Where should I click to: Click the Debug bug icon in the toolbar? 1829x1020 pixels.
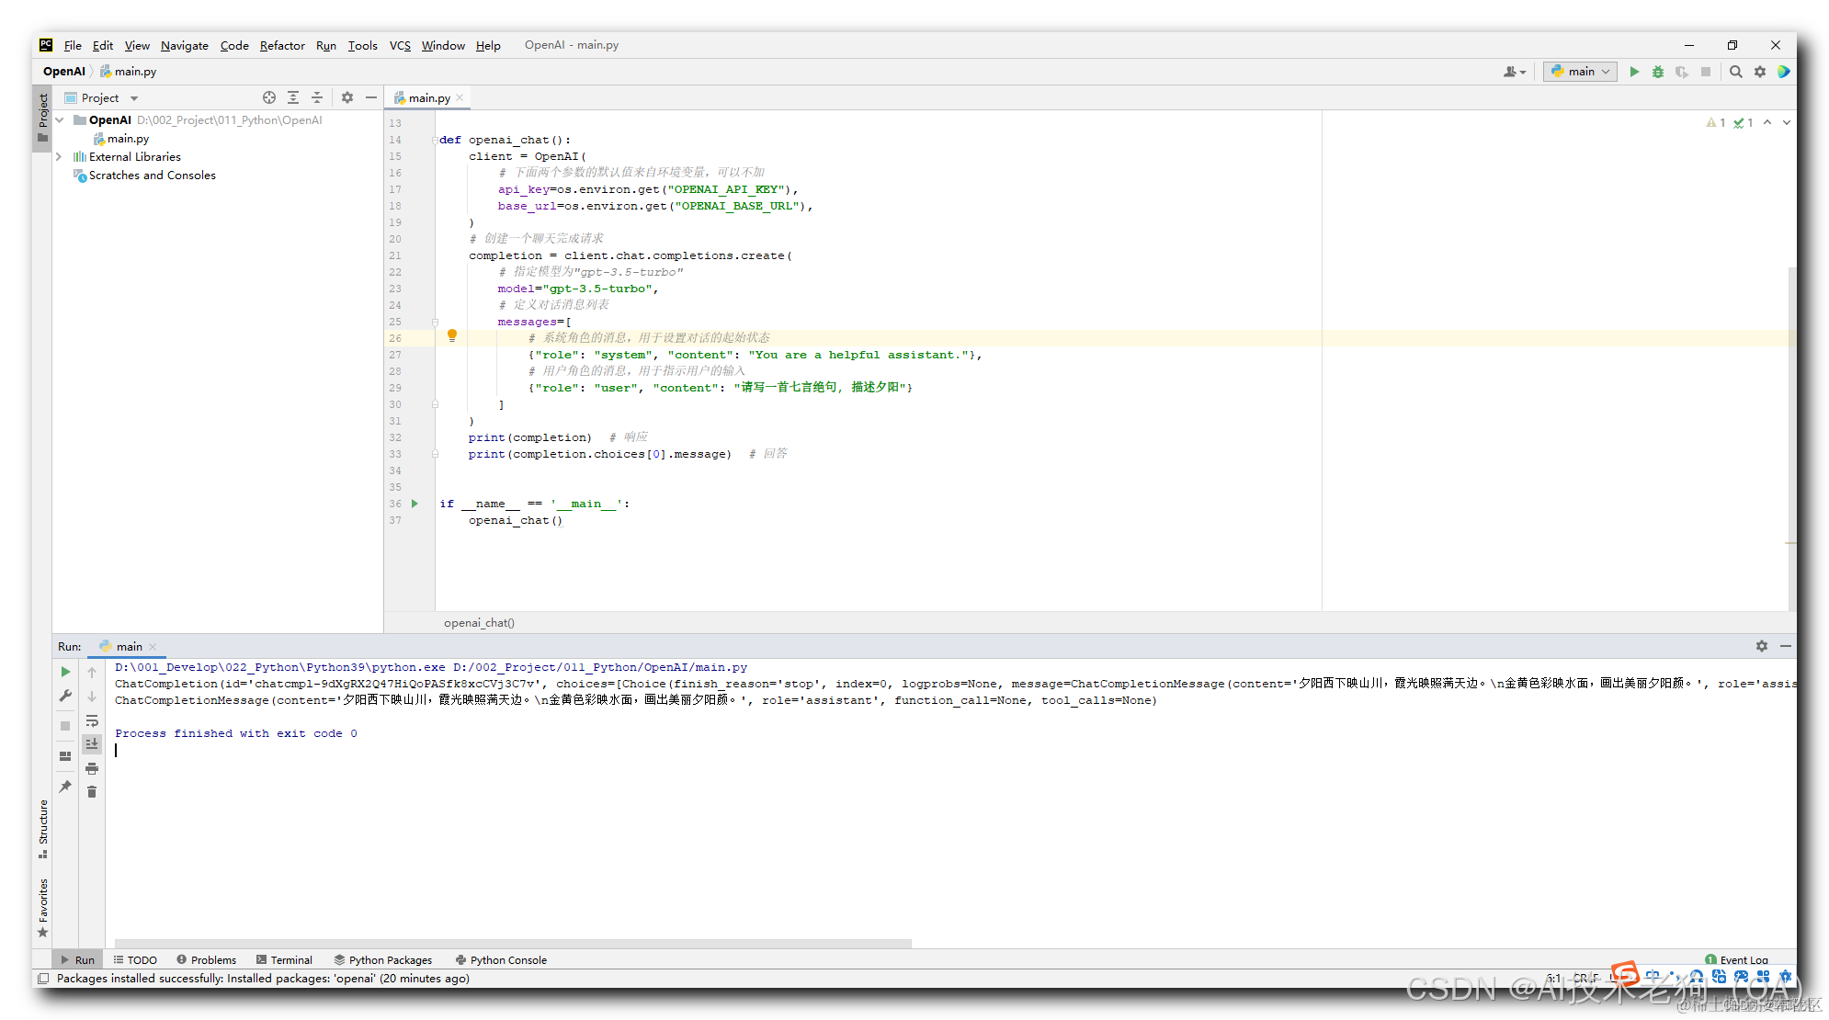(x=1658, y=72)
